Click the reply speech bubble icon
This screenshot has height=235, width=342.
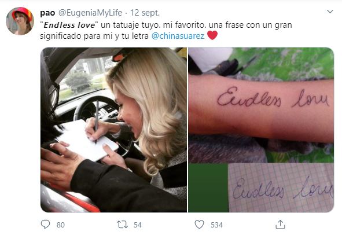[45, 225]
